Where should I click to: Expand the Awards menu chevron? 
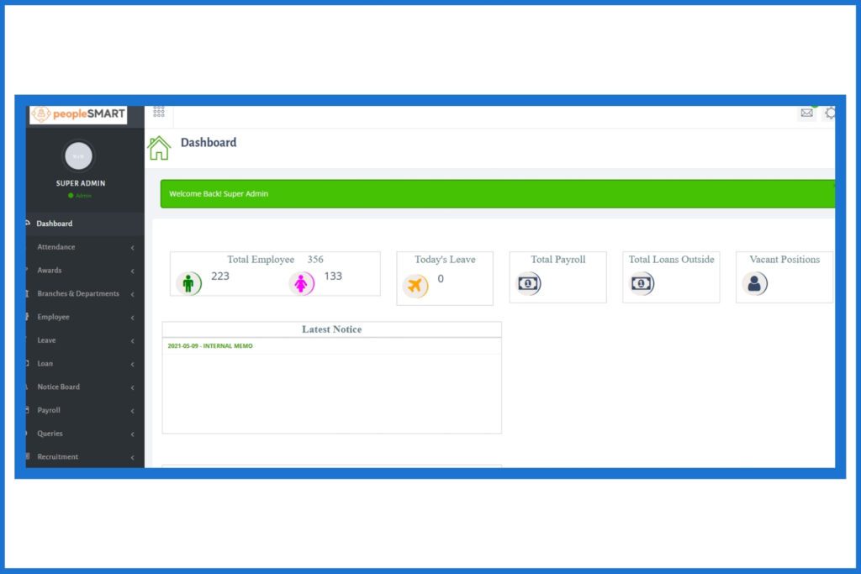point(132,271)
